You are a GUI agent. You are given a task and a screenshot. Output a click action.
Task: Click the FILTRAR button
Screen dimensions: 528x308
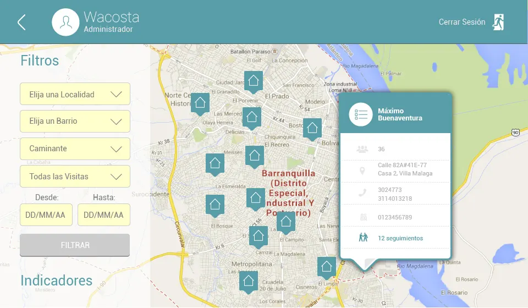tap(75, 245)
